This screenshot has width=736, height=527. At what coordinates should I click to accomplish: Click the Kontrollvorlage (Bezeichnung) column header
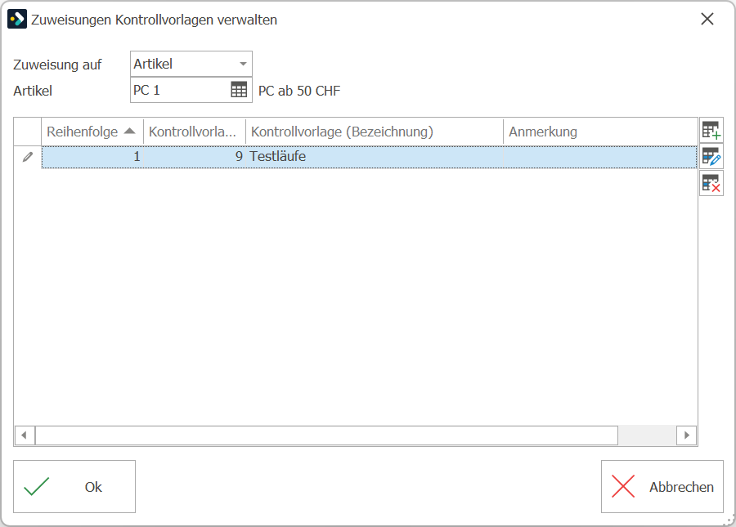point(375,132)
